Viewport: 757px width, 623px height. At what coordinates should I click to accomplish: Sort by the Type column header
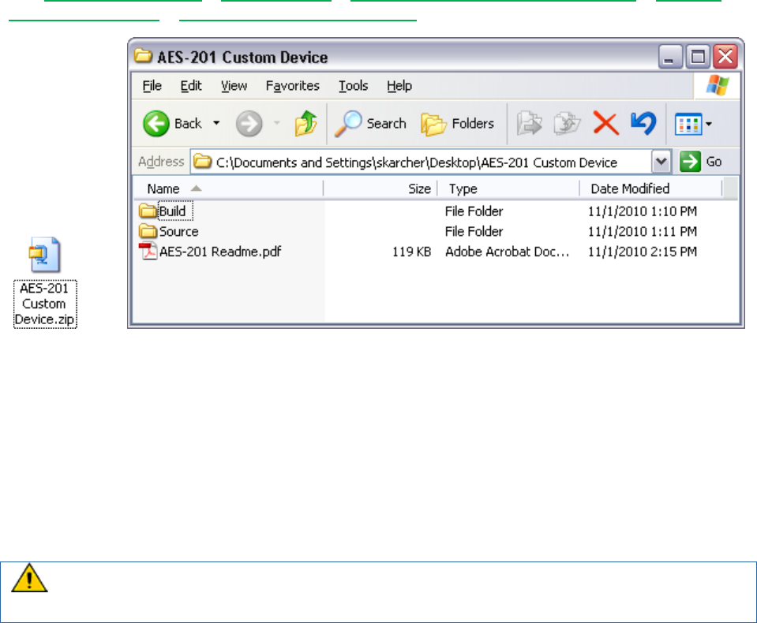click(508, 188)
